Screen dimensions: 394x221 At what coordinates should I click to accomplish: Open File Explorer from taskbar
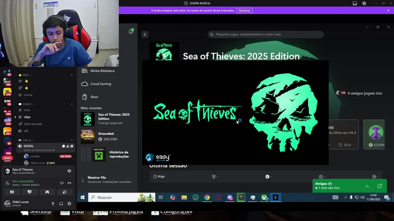click(184, 198)
